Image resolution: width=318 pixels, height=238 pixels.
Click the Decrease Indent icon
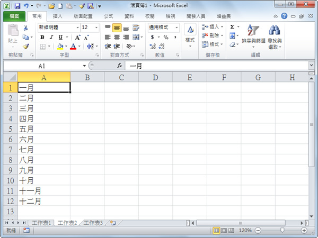[108, 47]
